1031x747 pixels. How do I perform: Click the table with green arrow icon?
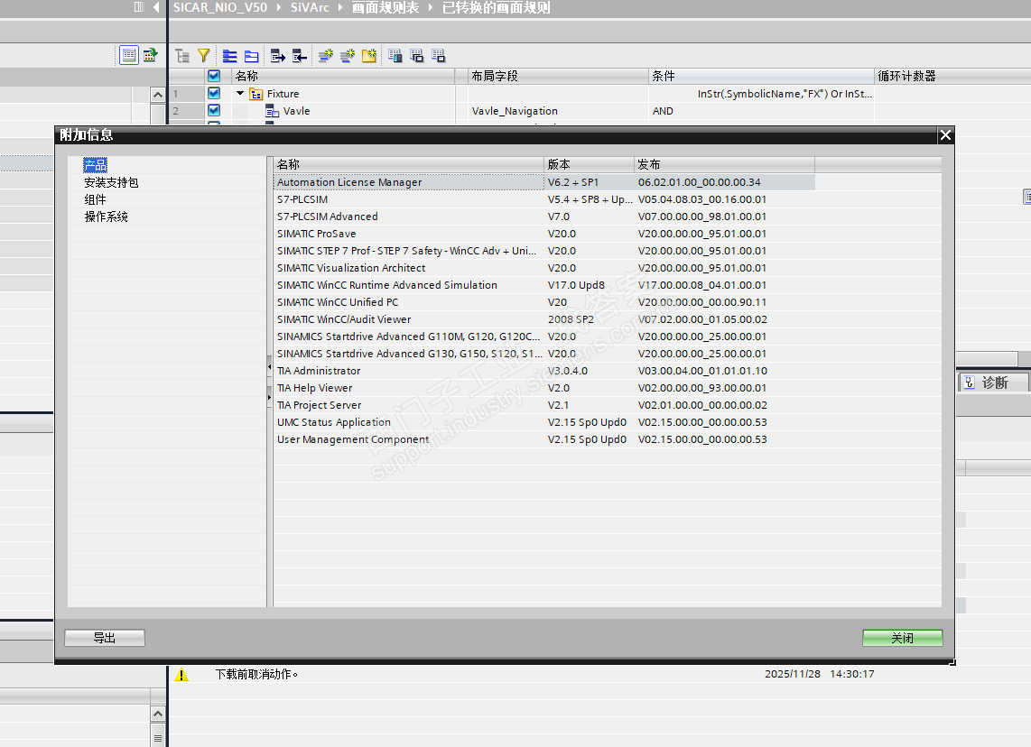[151, 55]
